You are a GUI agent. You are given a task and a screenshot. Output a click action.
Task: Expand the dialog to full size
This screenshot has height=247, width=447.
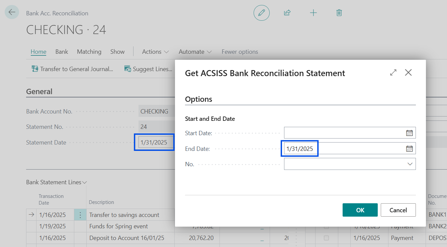point(393,72)
